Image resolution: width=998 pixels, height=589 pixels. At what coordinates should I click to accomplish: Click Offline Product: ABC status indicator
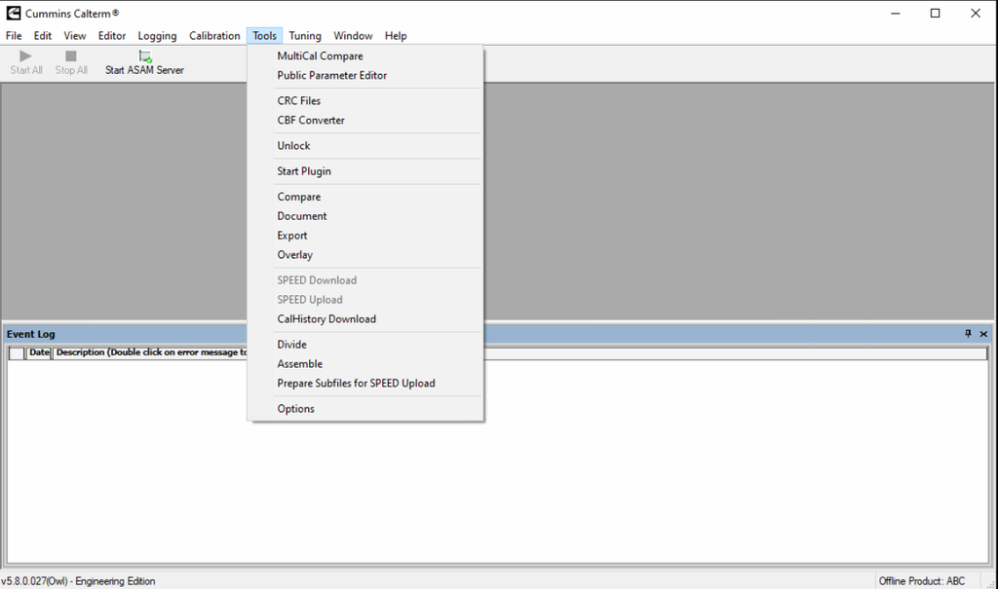921,581
